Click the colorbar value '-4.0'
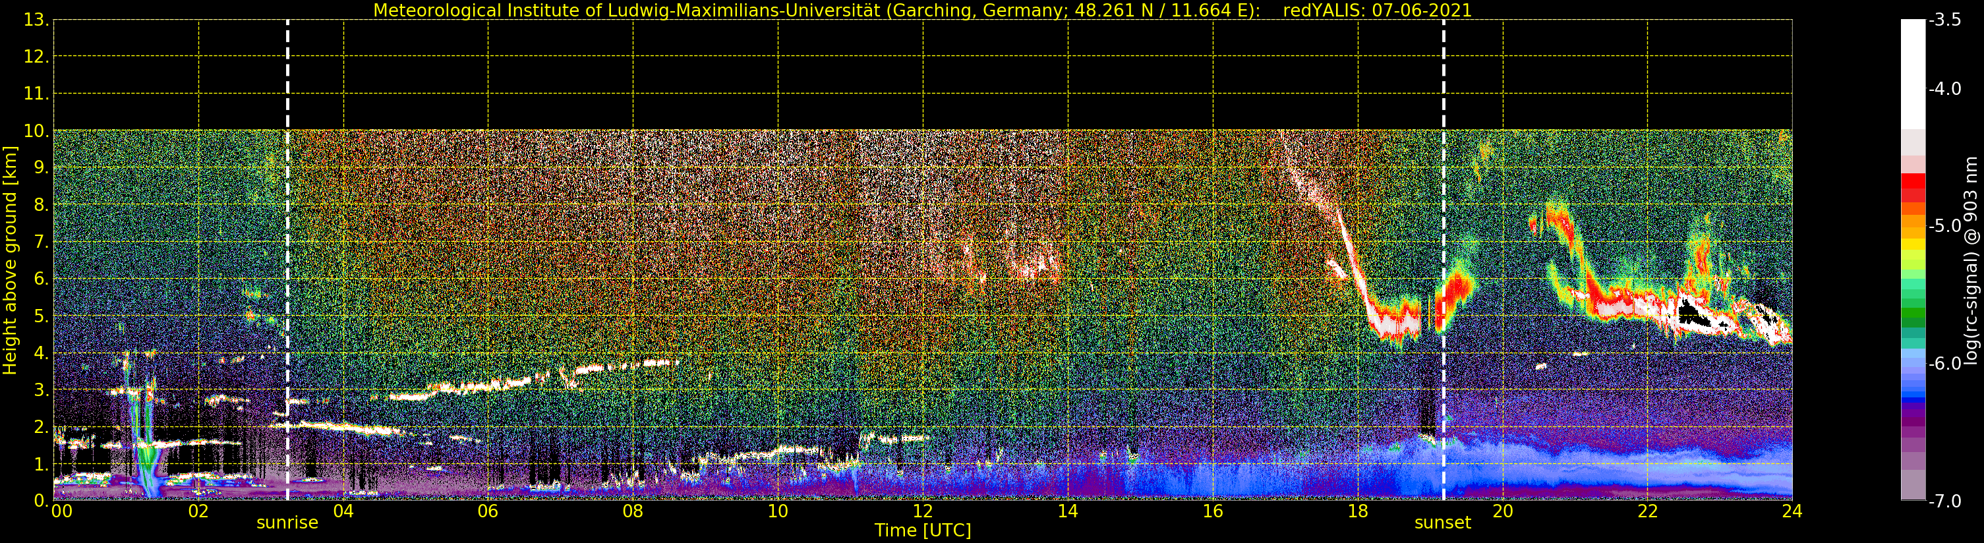The width and height of the screenshot is (1984, 543). pyautogui.click(x=1944, y=88)
